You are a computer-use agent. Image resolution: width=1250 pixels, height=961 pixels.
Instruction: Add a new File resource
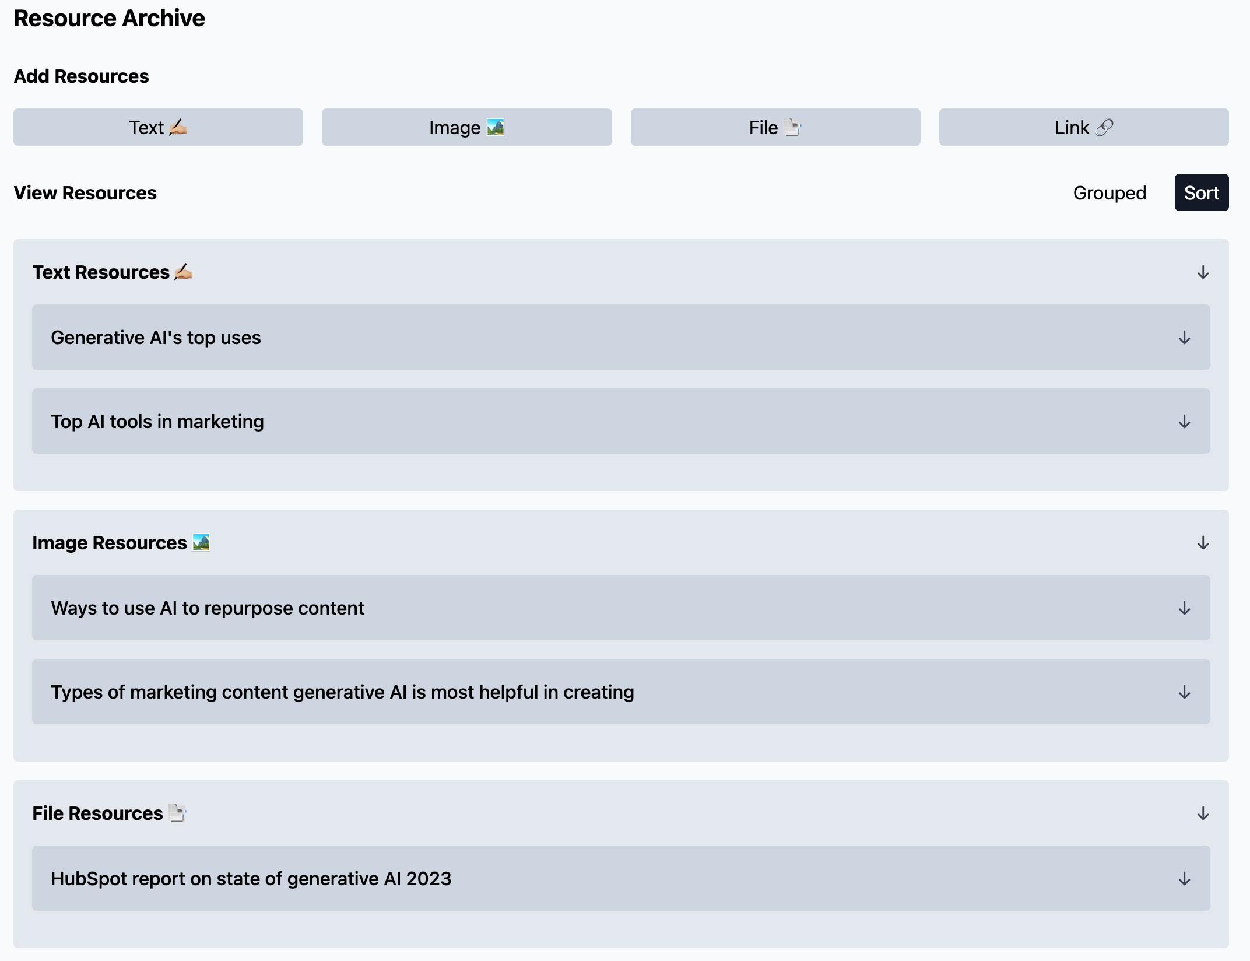[x=775, y=127]
